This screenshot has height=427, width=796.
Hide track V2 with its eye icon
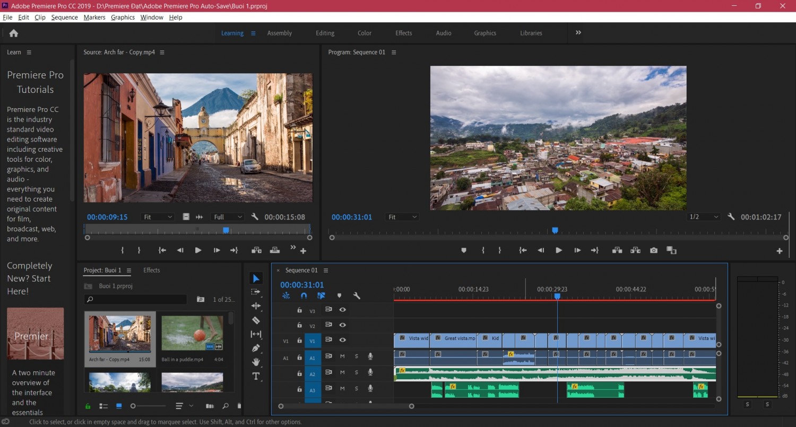pyautogui.click(x=343, y=325)
